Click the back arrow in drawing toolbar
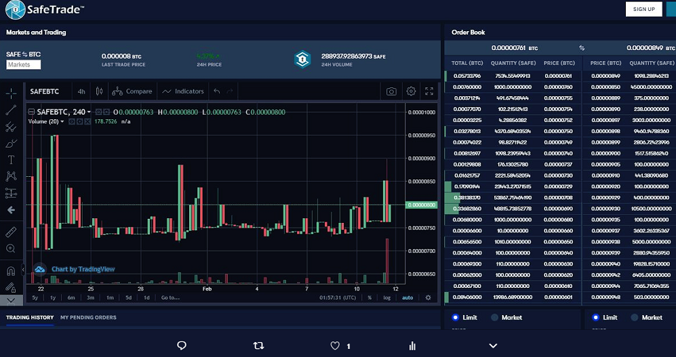 tap(12, 210)
